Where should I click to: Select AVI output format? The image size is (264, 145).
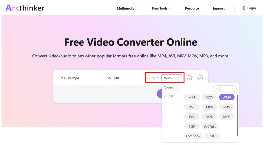[192, 107]
